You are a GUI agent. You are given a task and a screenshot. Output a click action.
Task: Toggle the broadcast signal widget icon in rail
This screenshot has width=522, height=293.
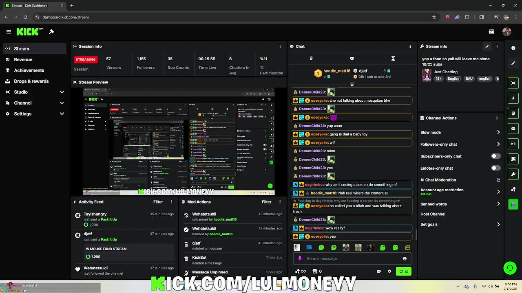[513, 144]
